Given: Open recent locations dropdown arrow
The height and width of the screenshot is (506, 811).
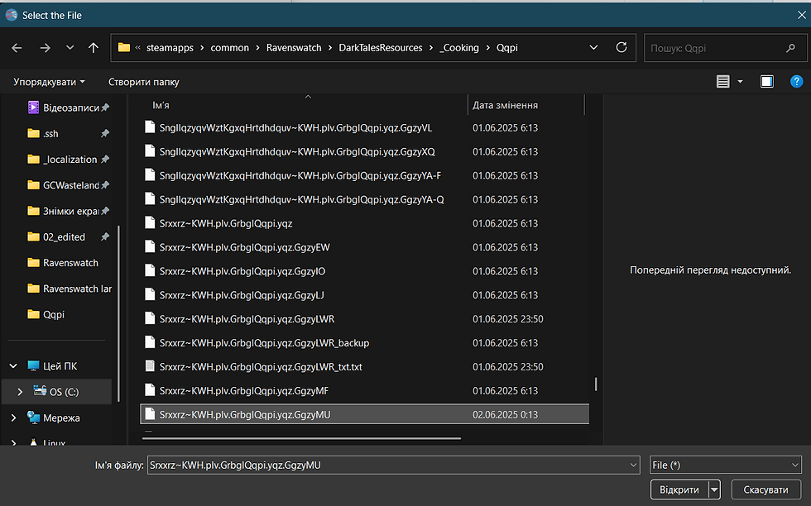Looking at the screenshot, I should pos(70,48).
